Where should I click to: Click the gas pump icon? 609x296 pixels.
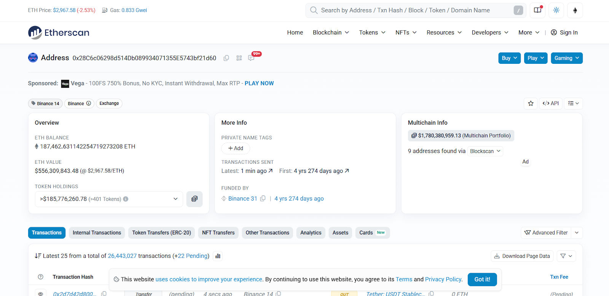105,10
